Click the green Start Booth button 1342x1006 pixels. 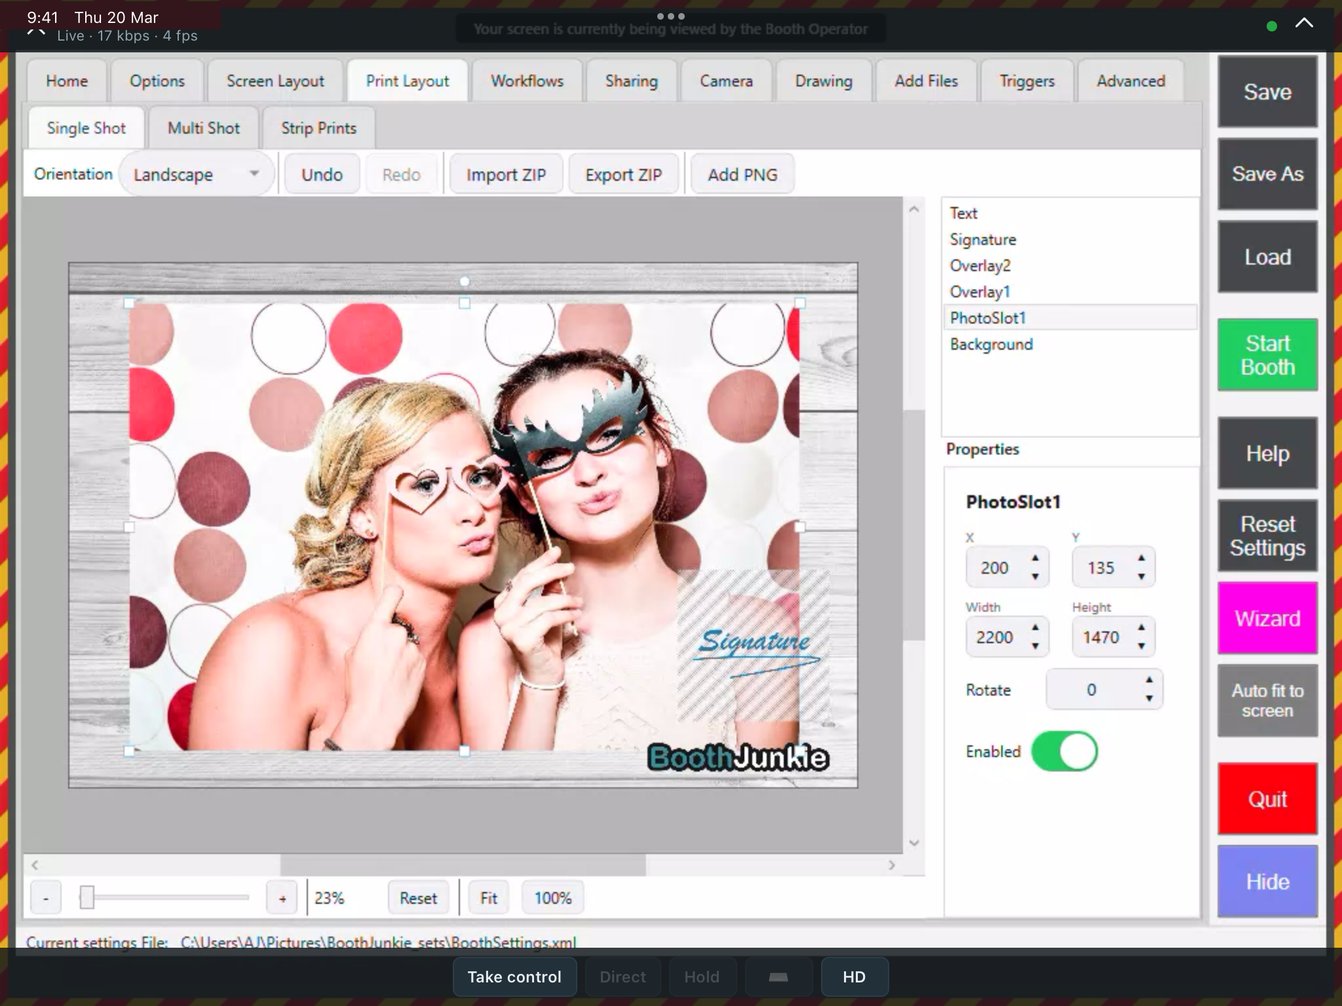[x=1267, y=355]
